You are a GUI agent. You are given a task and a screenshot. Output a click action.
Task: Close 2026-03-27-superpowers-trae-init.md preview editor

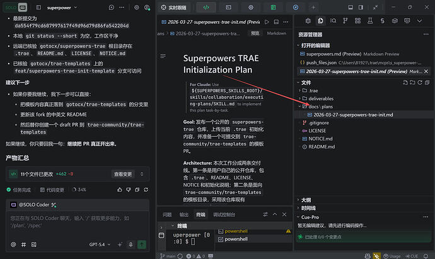point(426,71)
